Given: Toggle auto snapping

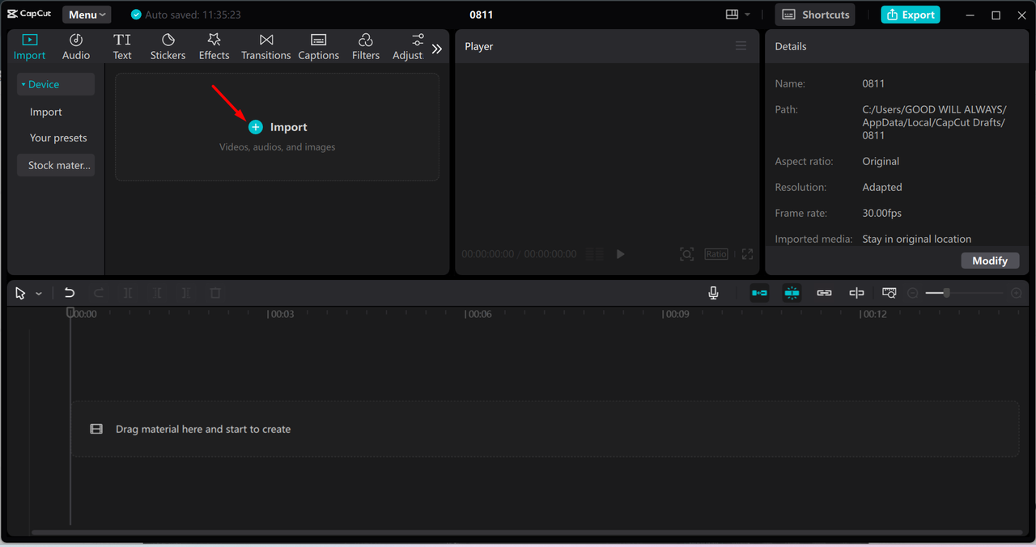Looking at the screenshot, I should [792, 293].
